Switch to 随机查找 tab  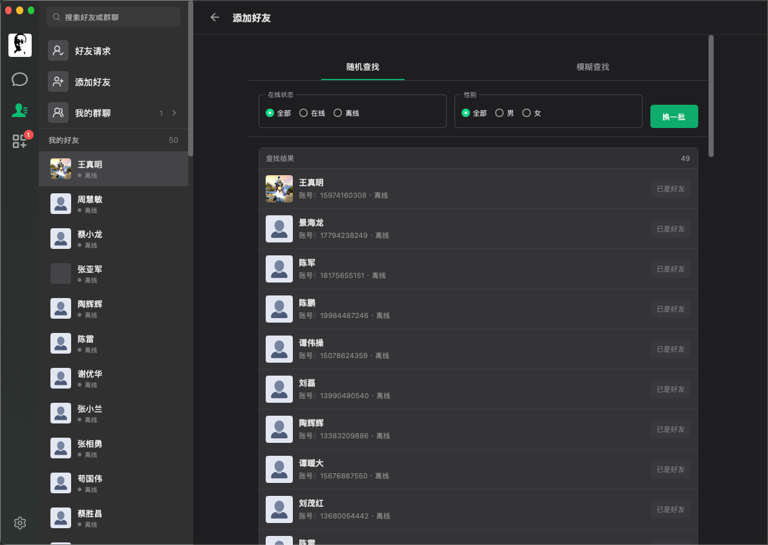click(363, 67)
